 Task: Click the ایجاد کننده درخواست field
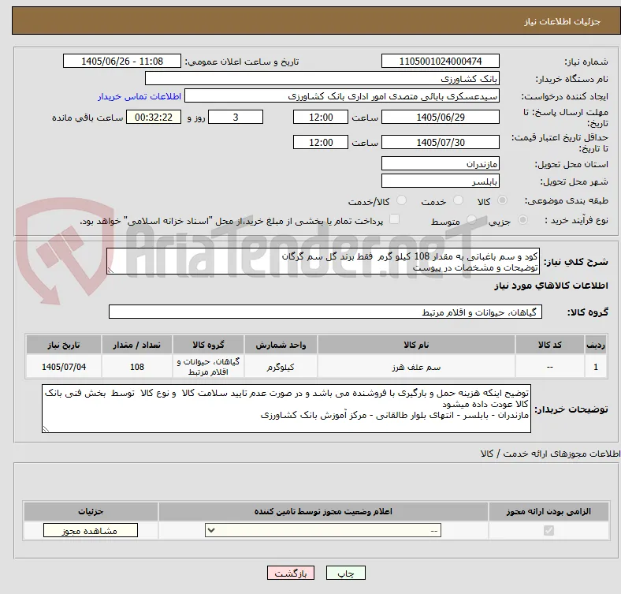(x=342, y=96)
